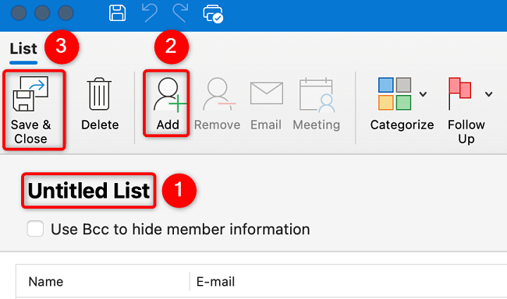This screenshot has width=507, height=299.
Task: Click the Follow Up flag icon
Action: point(459,93)
